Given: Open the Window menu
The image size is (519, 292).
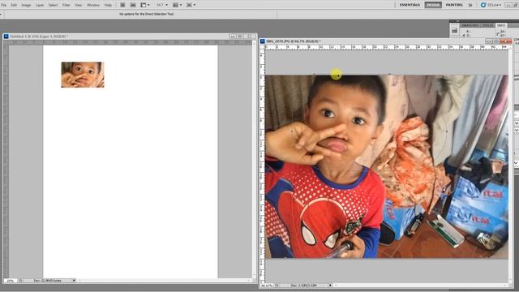Looking at the screenshot, I should point(93,5).
